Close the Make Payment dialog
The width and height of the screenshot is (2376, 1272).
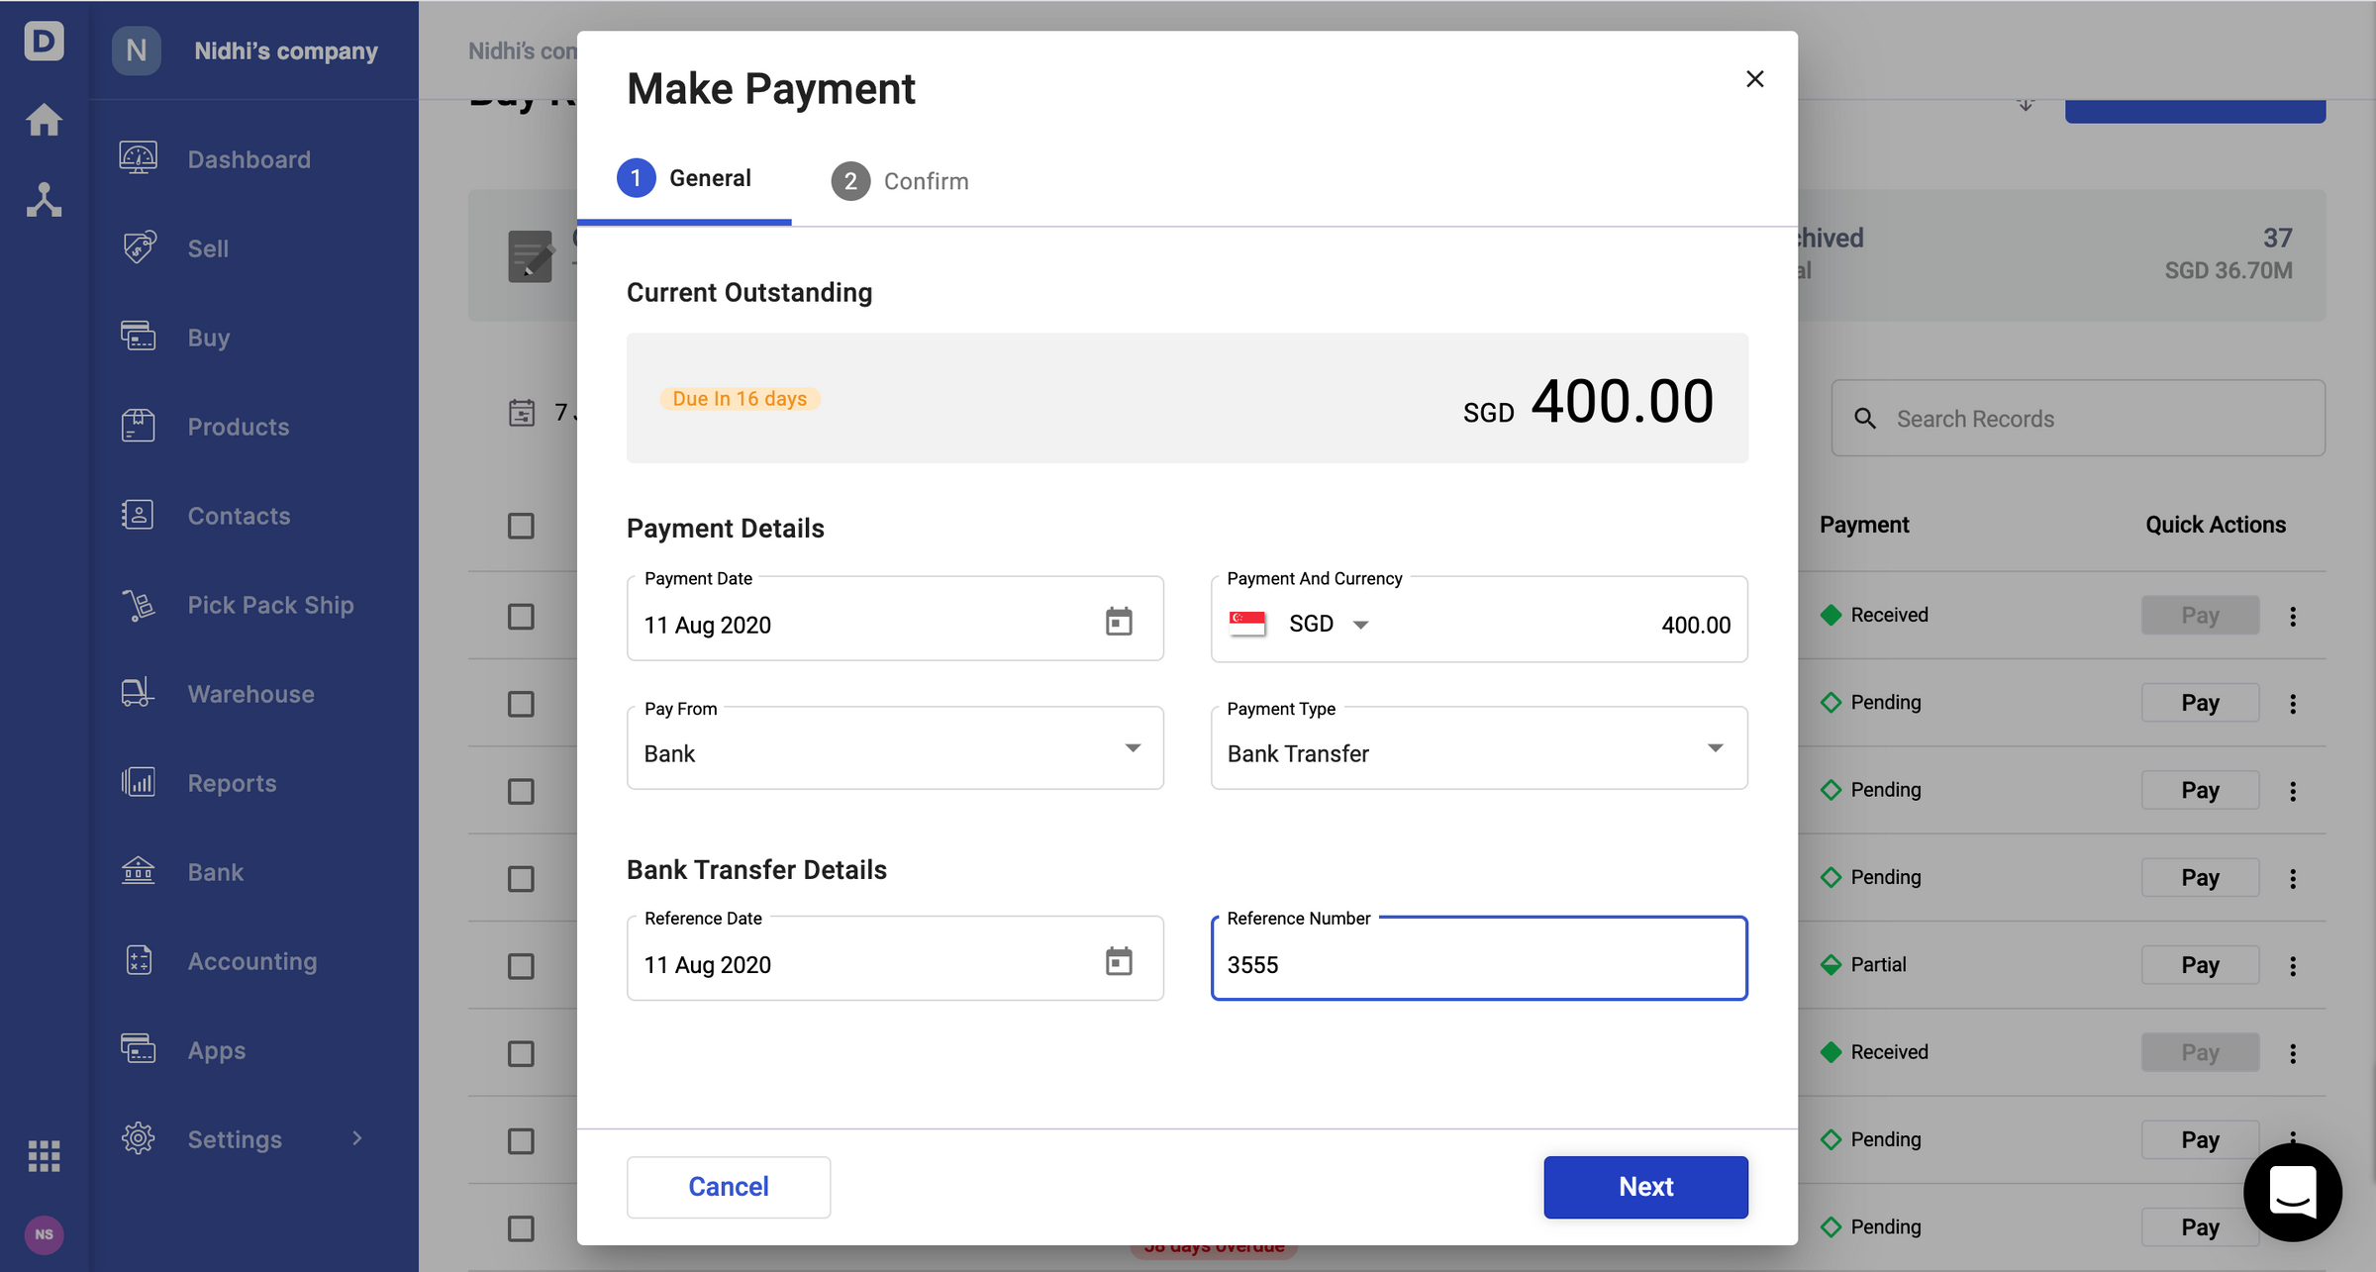(1754, 79)
